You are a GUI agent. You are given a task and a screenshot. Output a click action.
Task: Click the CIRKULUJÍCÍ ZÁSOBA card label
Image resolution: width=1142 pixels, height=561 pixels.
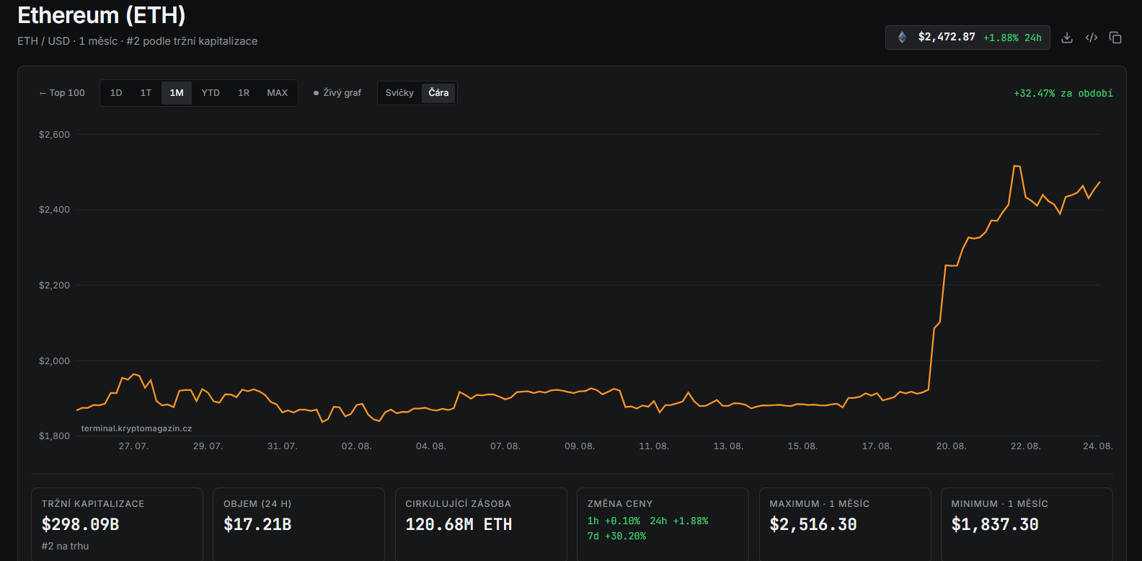(458, 504)
